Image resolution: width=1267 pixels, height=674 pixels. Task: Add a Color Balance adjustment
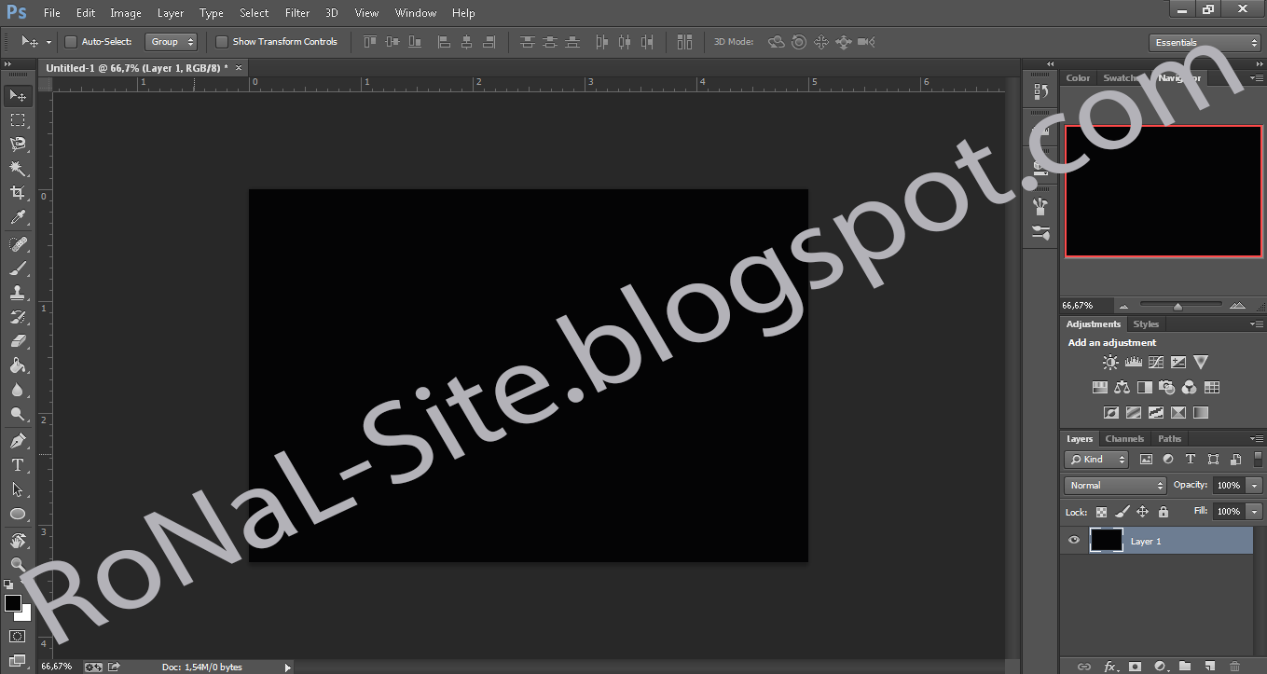[1122, 387]
